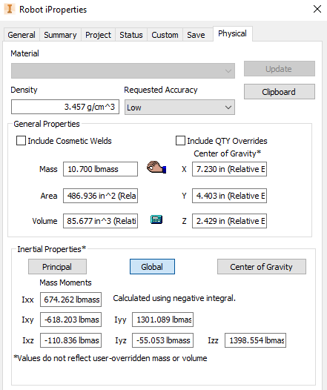Screen dimensions: 327x390
Task: Click the Ixx mass moment field
Action: point(70,300)
